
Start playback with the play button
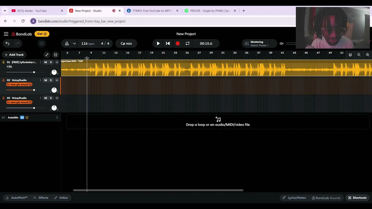coord(158,44)
